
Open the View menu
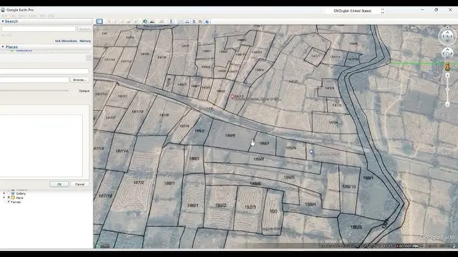click(x=22, y=16)
